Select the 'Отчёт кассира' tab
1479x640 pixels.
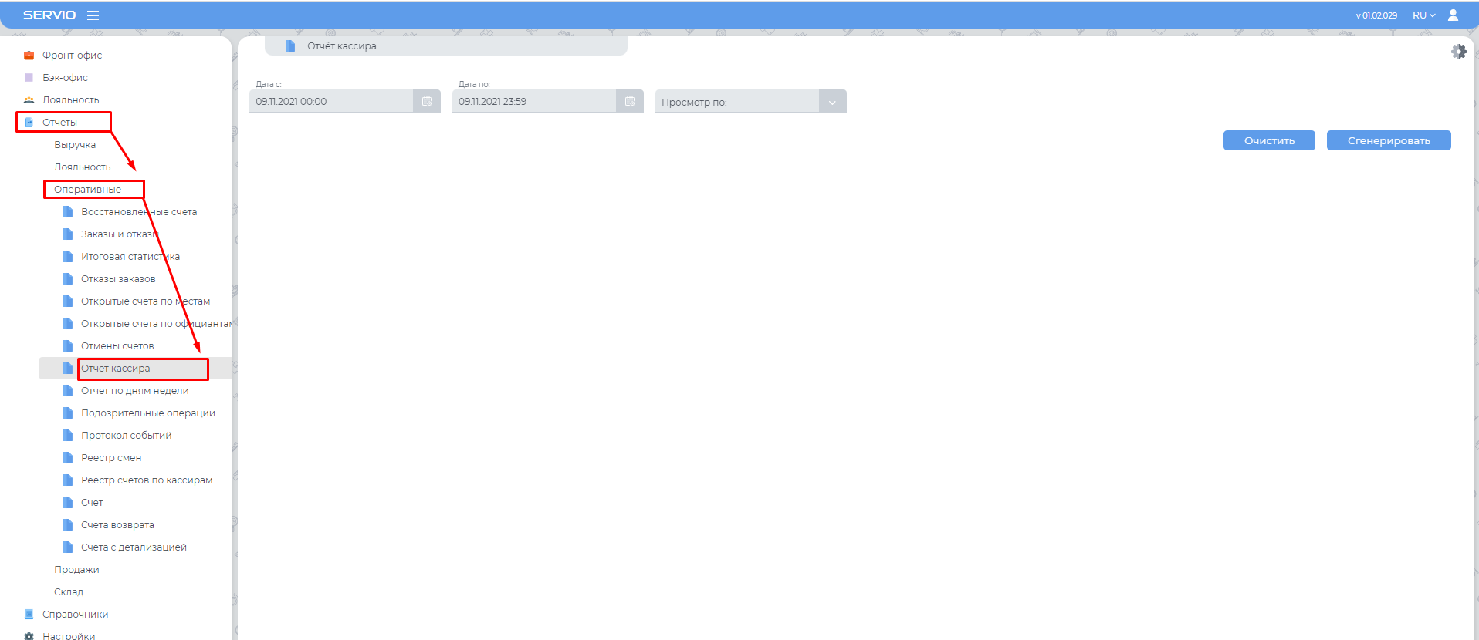coord(341,46)
